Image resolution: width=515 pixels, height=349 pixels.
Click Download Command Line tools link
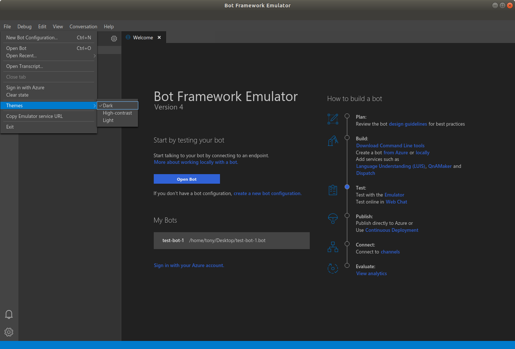(x=390, y=145)
